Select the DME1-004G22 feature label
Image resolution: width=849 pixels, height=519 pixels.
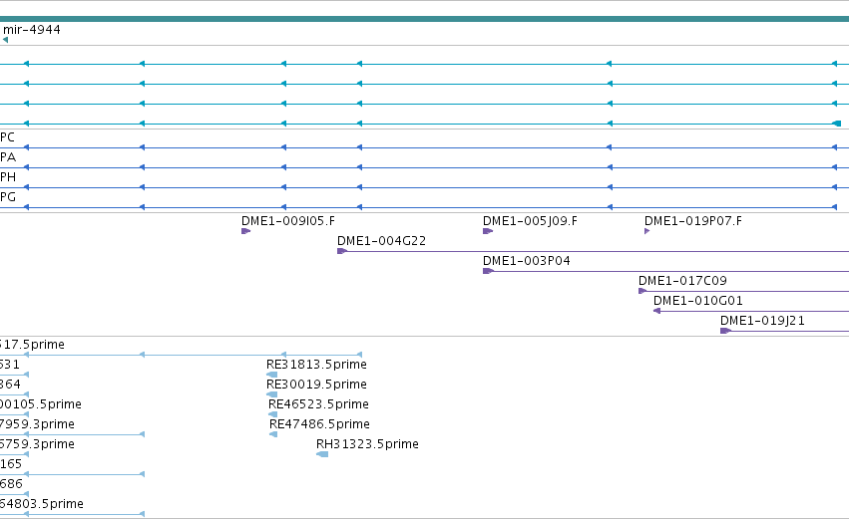coord(382,241)
